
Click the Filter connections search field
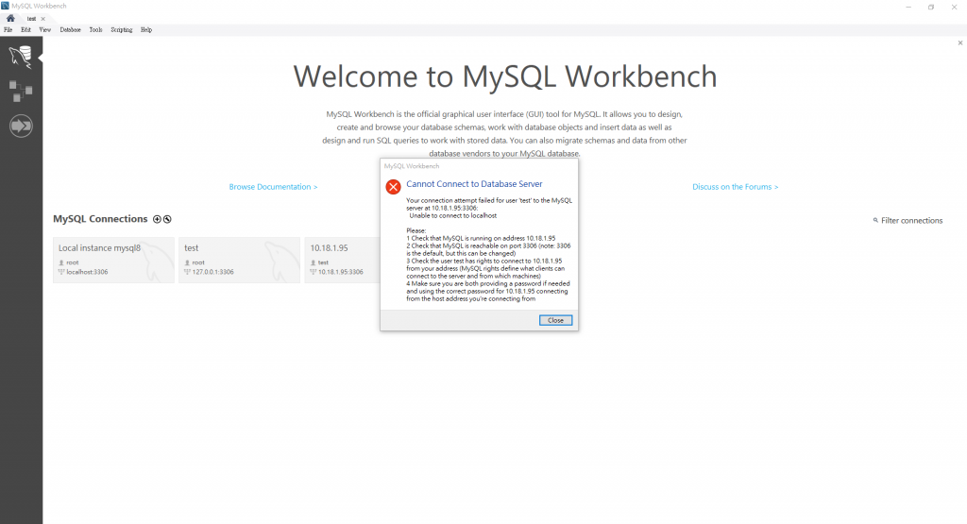coord(912,221)
